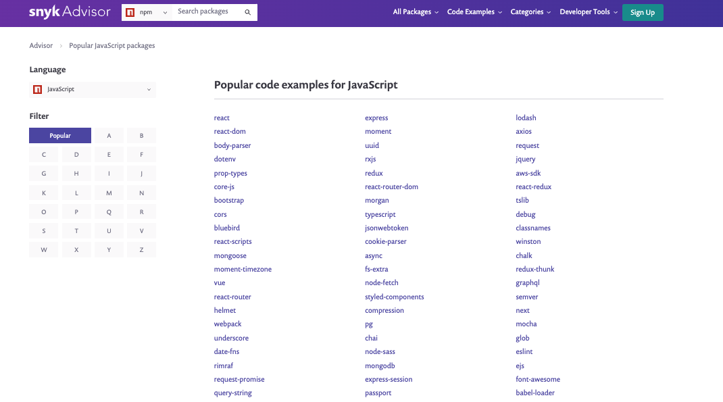Filter packages by letter Z
Image resolution: width=723 pixels, height=402 pixels.
pos(141,249)
